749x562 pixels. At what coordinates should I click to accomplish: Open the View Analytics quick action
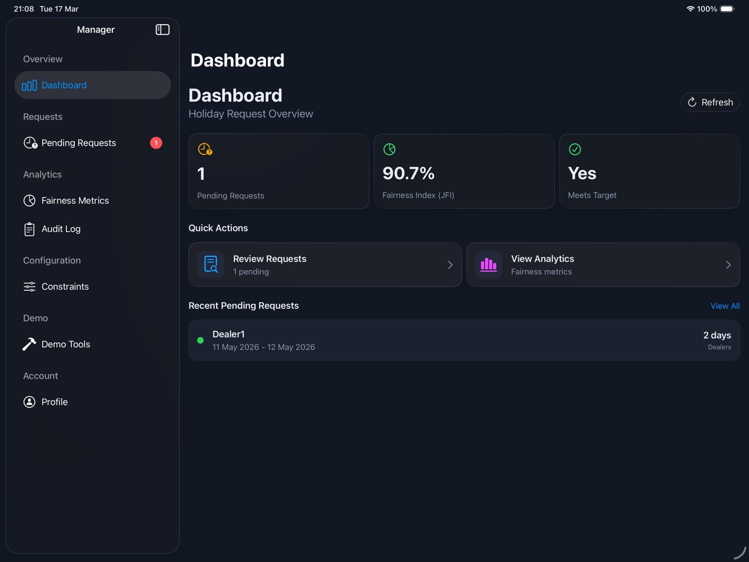click(603, 265)
